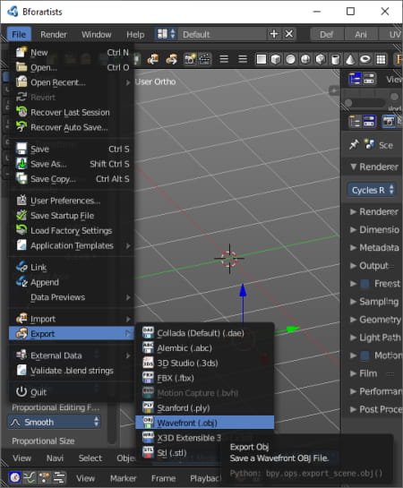Switch to the Ani layout tab
Screen dimensions: 403x488
pyautogui.click(x=361, y=34)
